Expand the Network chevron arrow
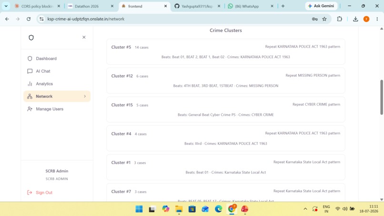This screenshot has width=384, height=216. 85,96
